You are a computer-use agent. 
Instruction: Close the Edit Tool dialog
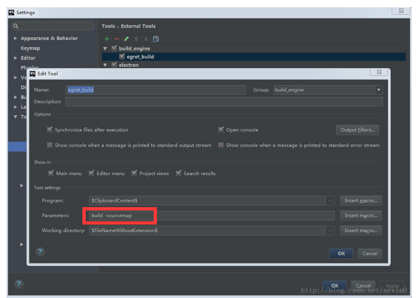tap(379, 72)
